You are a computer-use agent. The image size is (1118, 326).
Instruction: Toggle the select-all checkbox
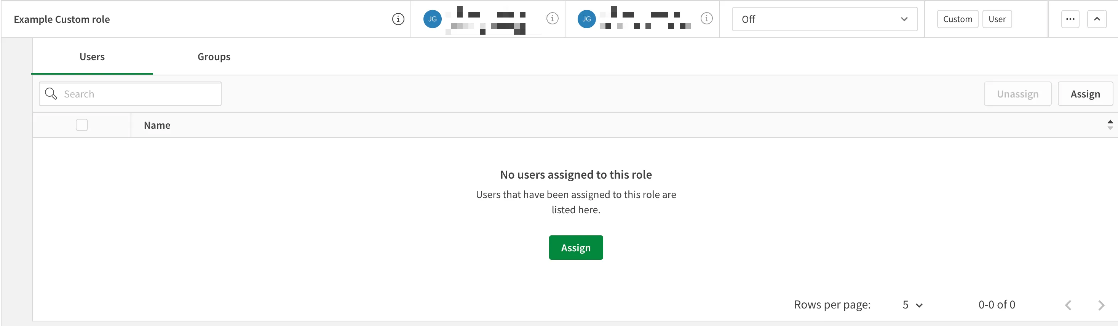point(81,125)
